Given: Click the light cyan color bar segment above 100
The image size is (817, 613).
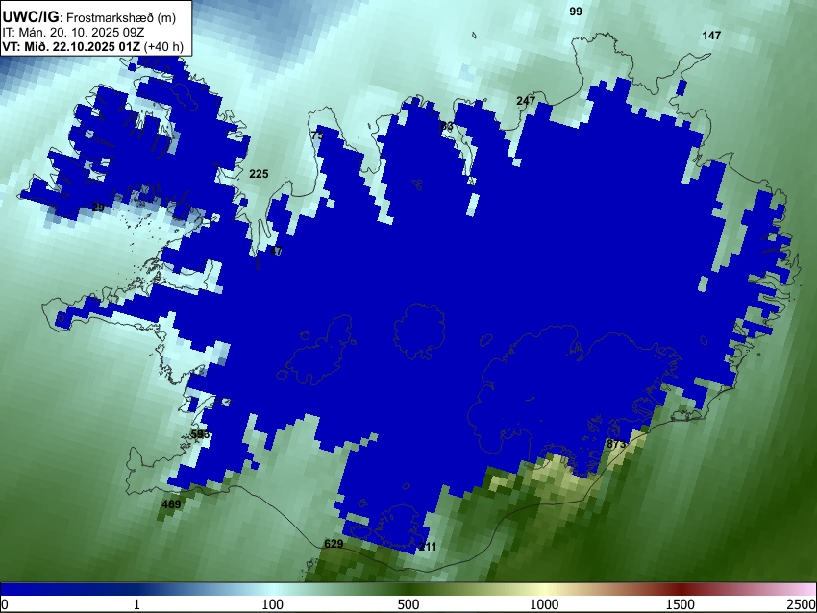Looking at the screenshot, I should [273, 589].
